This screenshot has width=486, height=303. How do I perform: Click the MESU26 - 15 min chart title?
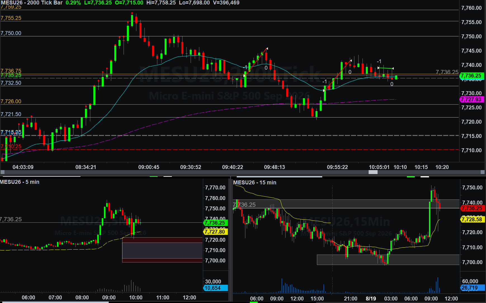tap(255, 182)
